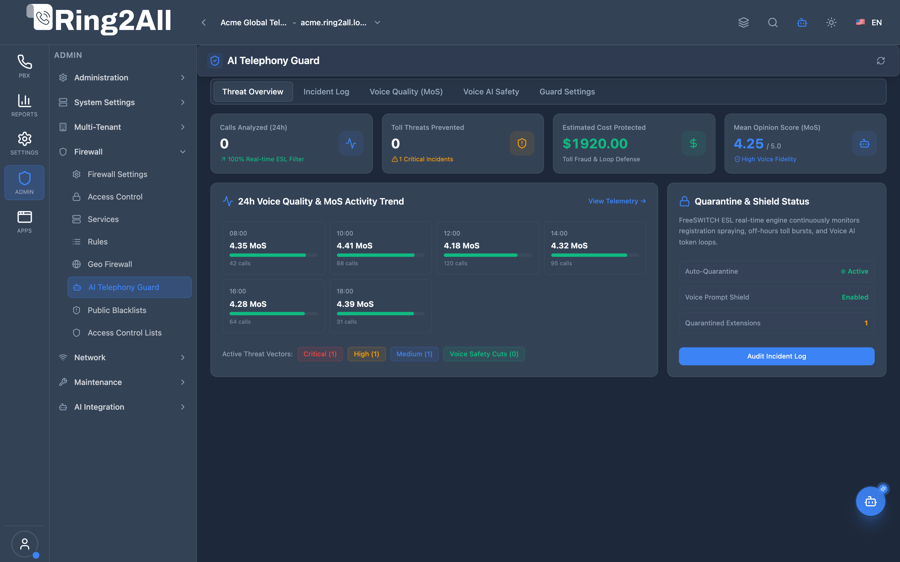This screenshot has width=900, height=562.
Task: Open the Settings gear section
Action: [x=24, y=144]
